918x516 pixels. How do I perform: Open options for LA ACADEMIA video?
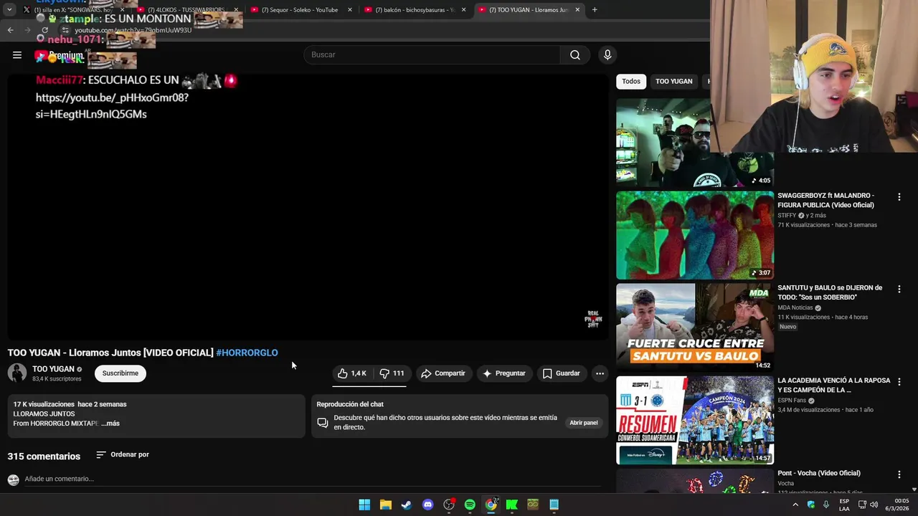(x=899, y=381)
